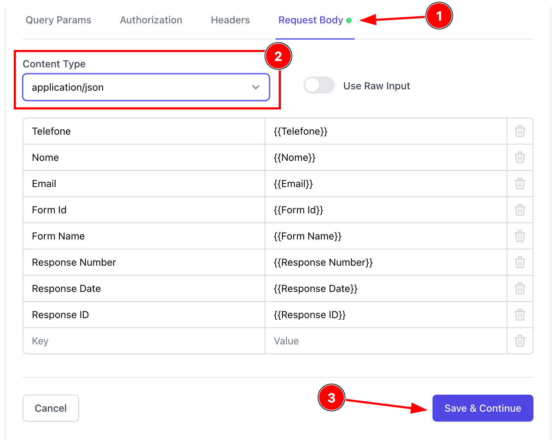Delete the Telefone row with trash icon
This screenshot has width=554, height=440.
[x=520, y=131]
